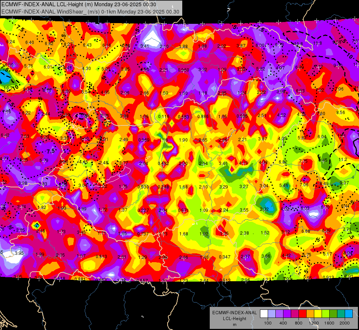
Task: Click the wind shear value 3.66
Action: click(x=266, y=256)
